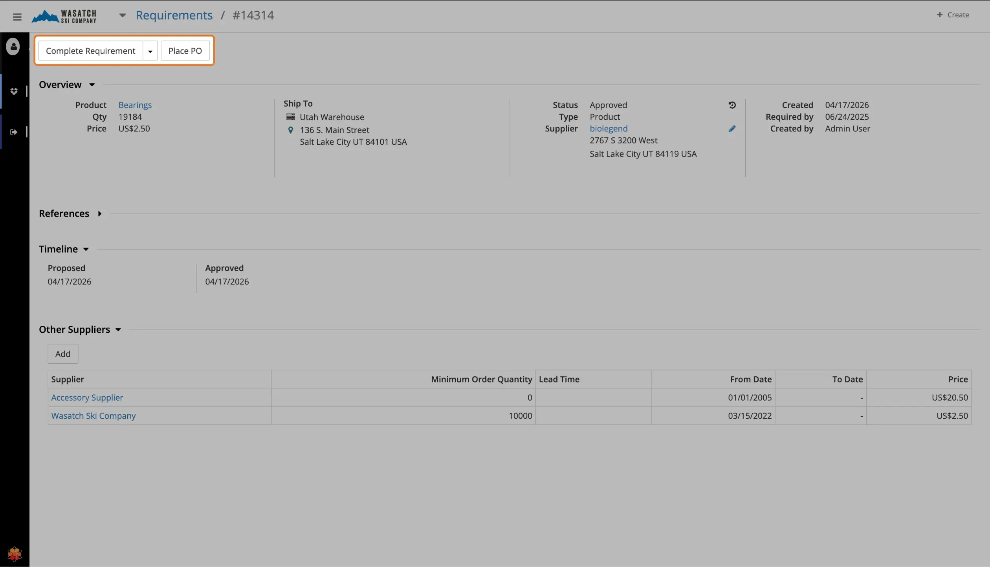
Task: Collapse the Timeline section
Action: [86, 249]
